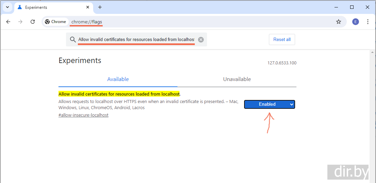Open the #allow-insecure-localhost anchor link
The width and height of the screenshot is (376, 183).
coord(83,115)
